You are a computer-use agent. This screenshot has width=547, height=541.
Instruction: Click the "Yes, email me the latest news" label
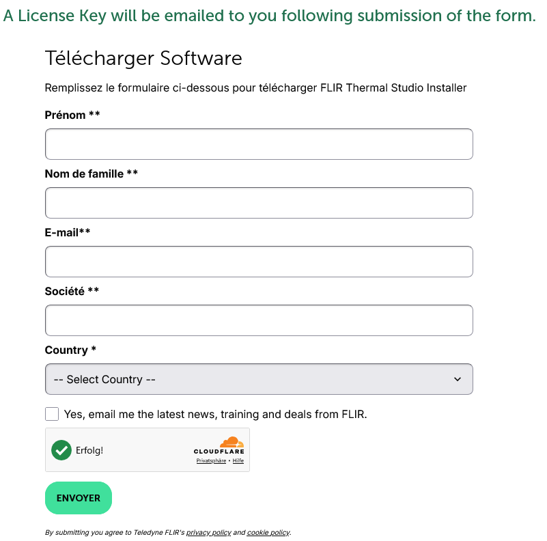pyautogui.click(x=215, y=414)
